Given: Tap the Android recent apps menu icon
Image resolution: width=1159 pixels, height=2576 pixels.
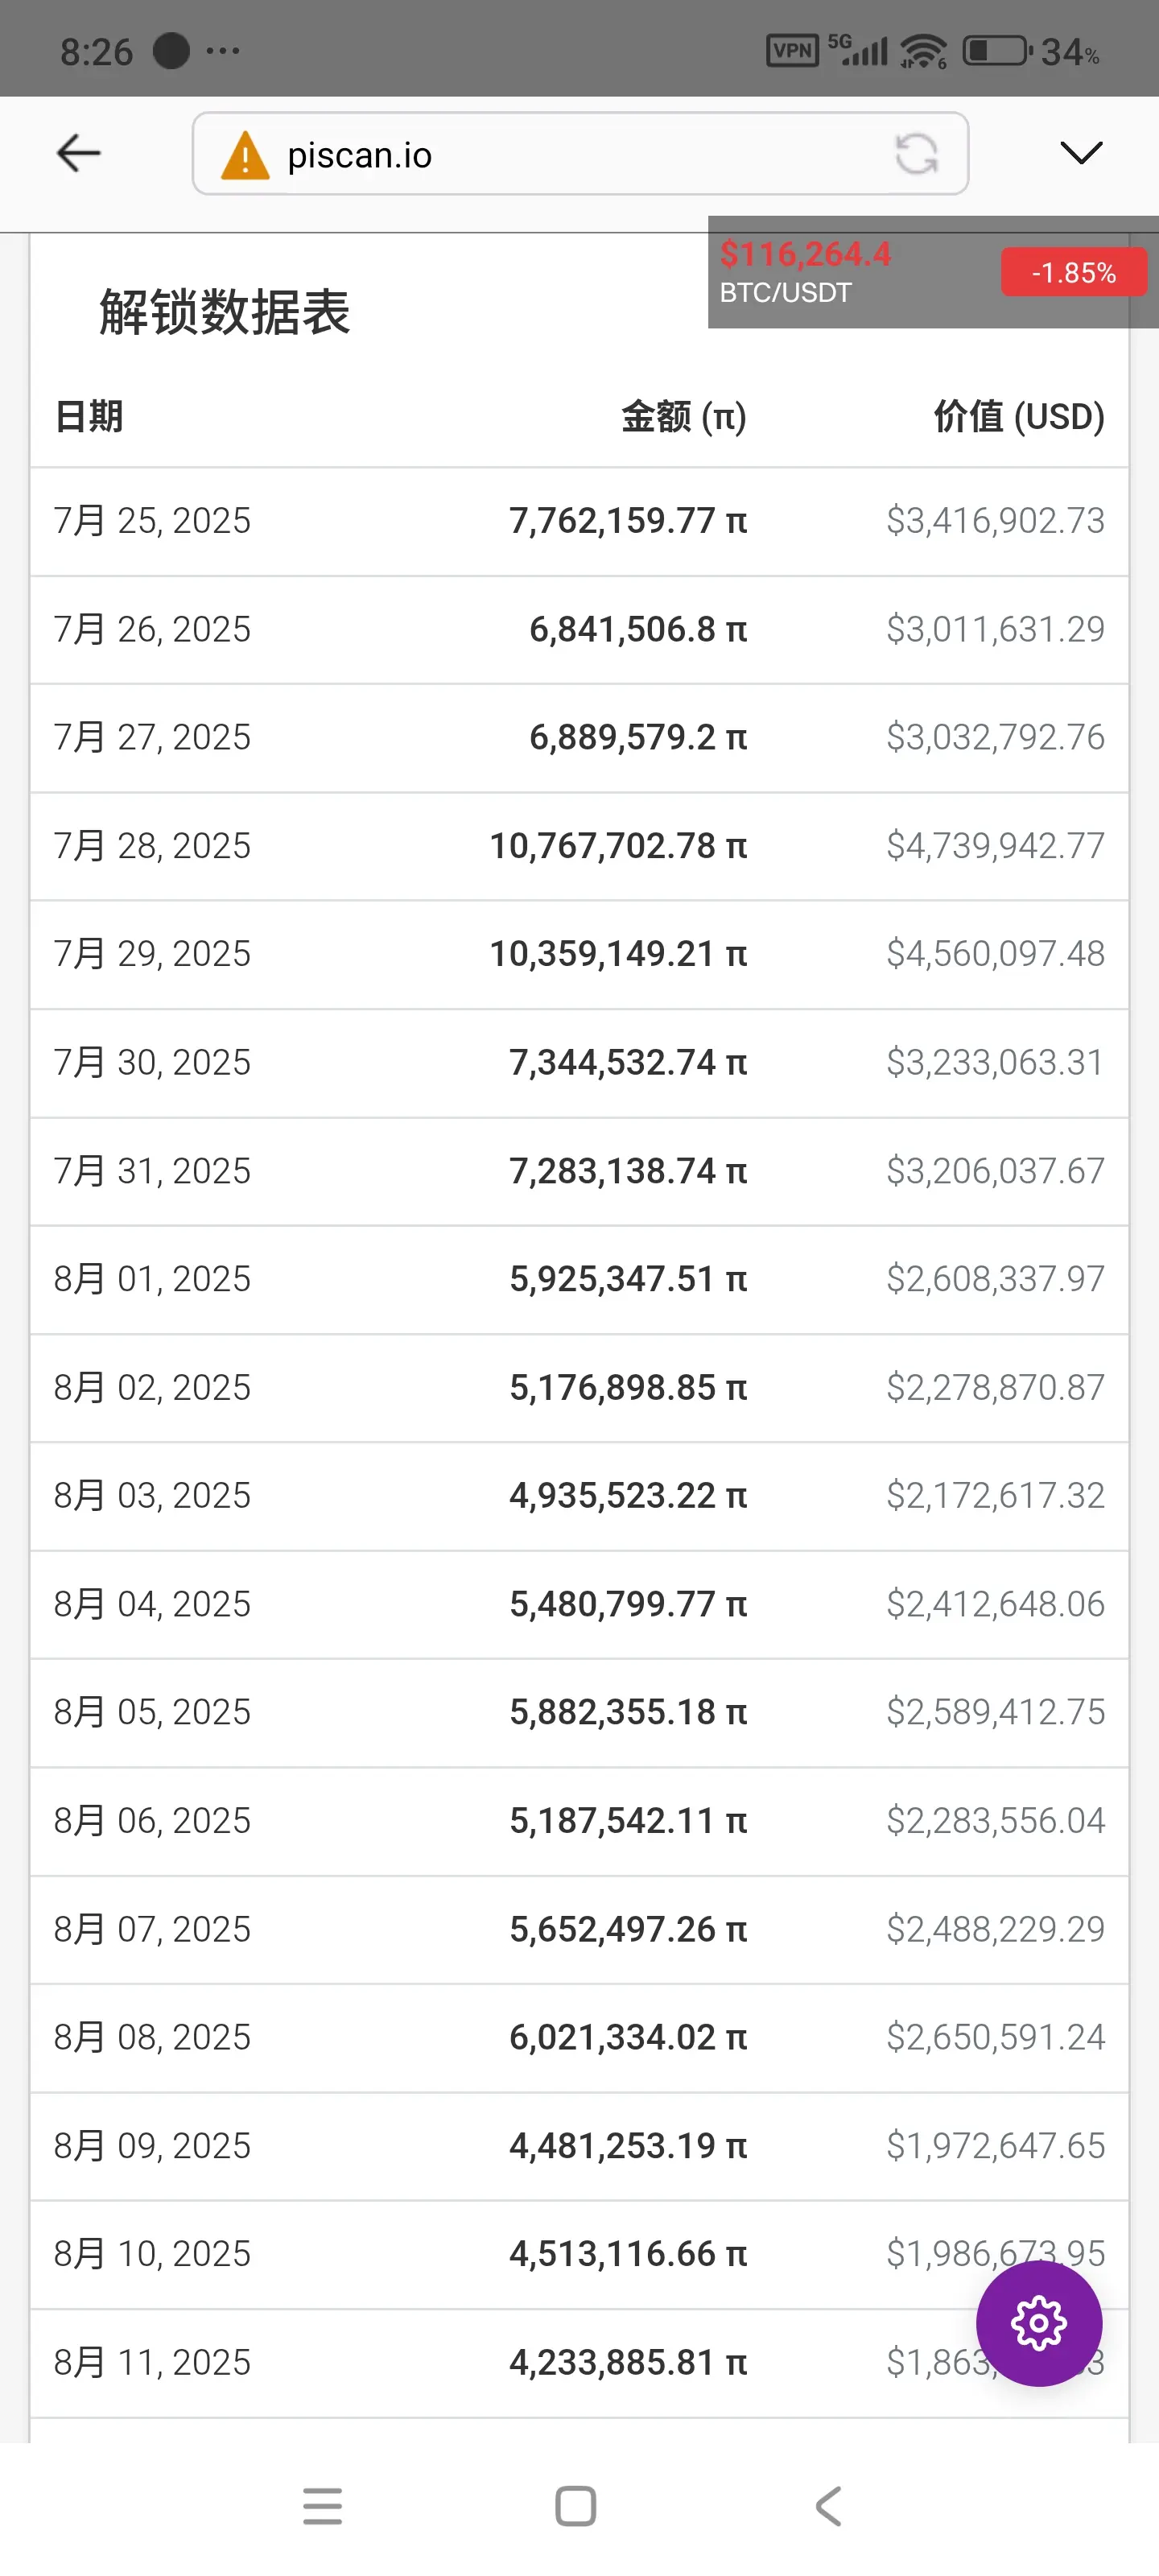Looking at the screenshot, I should (322, 2506).
